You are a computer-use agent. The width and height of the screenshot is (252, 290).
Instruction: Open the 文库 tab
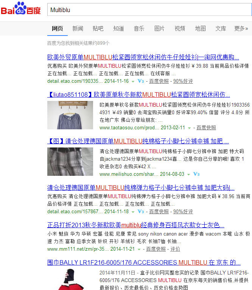(x=221, y=28)
